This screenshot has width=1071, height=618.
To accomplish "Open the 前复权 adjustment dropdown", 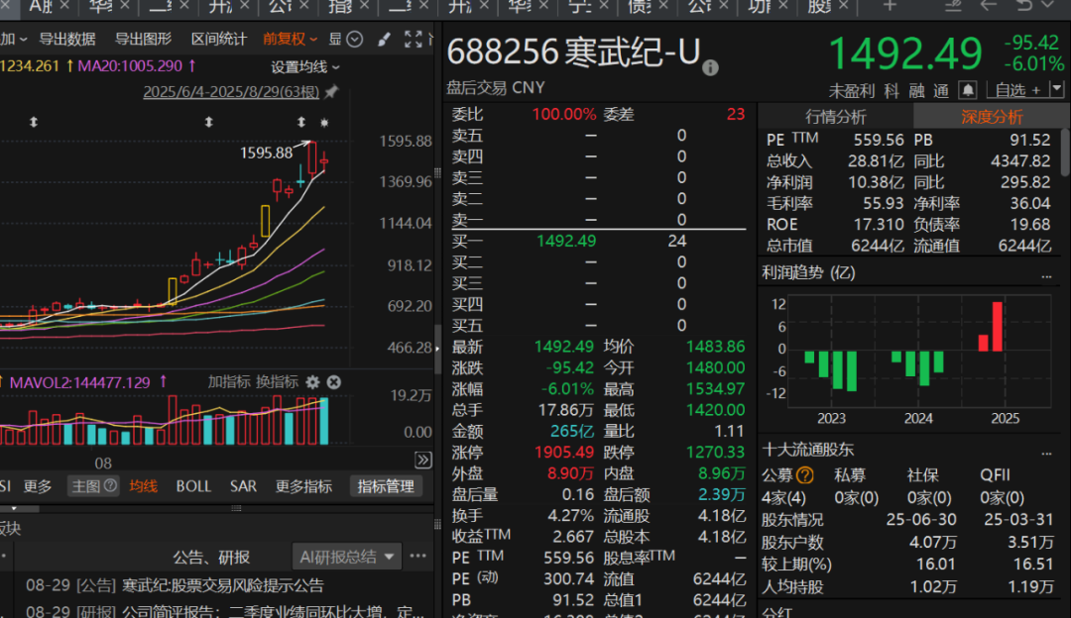I will (290, 40).
